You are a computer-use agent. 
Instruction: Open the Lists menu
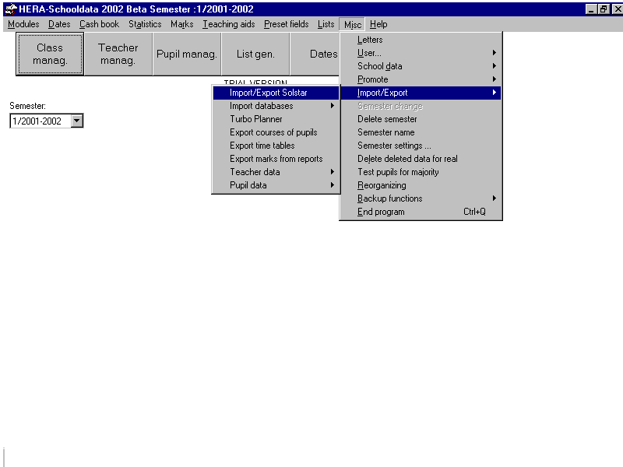coord(326,24)
